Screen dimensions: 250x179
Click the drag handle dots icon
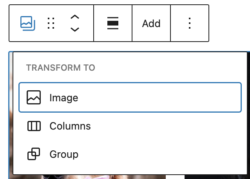point(51,24)
